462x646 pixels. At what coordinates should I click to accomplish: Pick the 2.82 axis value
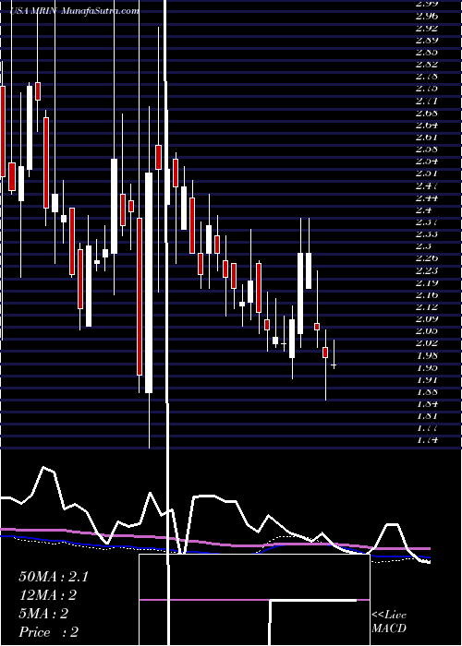[427, 65]
